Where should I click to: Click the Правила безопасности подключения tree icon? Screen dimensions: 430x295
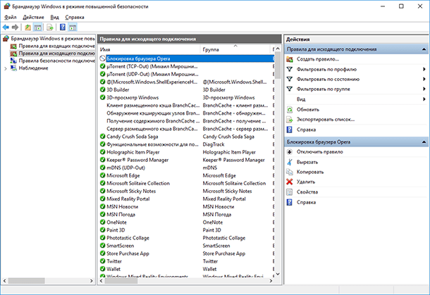point(13,61)
